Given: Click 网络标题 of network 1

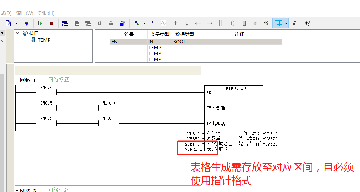Looking at the screenshot, I should pos(58,79).
